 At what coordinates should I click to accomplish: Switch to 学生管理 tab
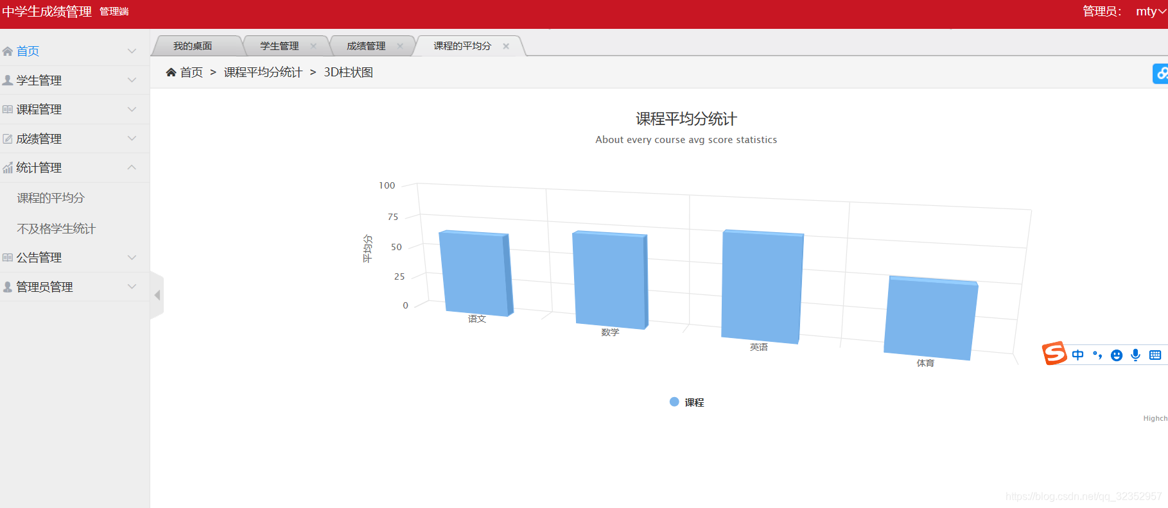[x=279, y=46]
